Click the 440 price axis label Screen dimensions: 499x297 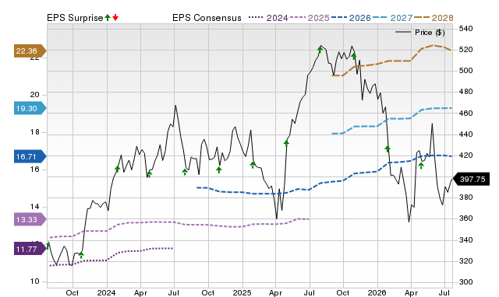[465, 135]
